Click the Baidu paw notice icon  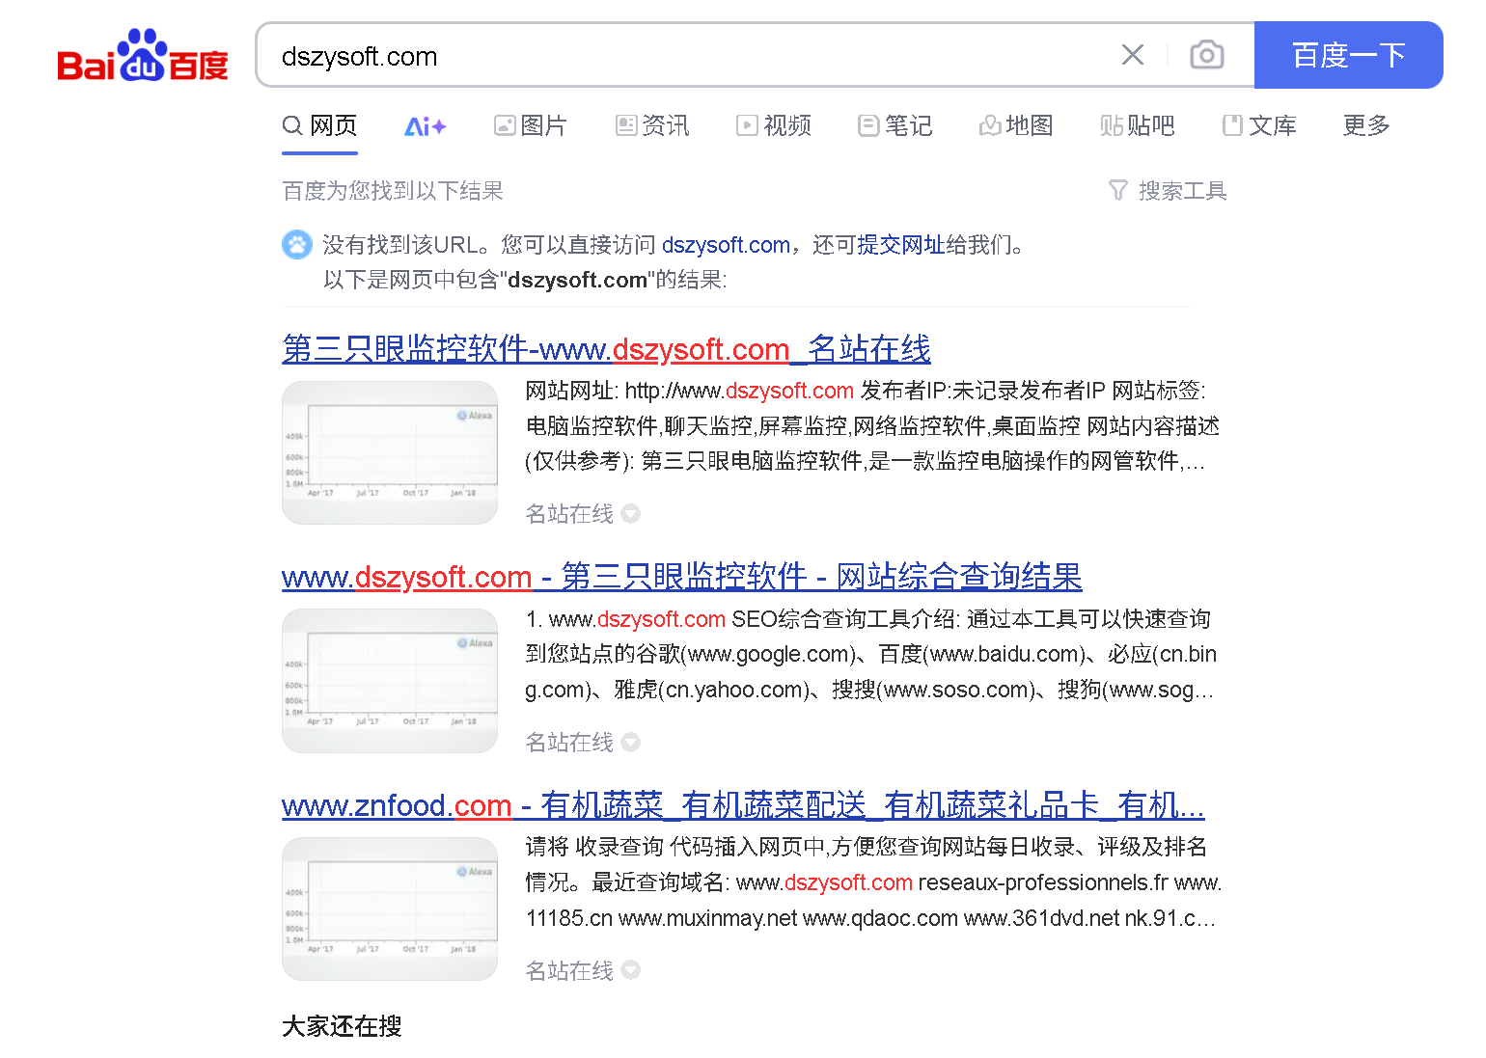297,245
